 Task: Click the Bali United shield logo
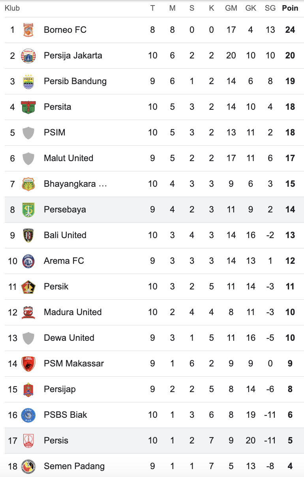tap(28, 235)
